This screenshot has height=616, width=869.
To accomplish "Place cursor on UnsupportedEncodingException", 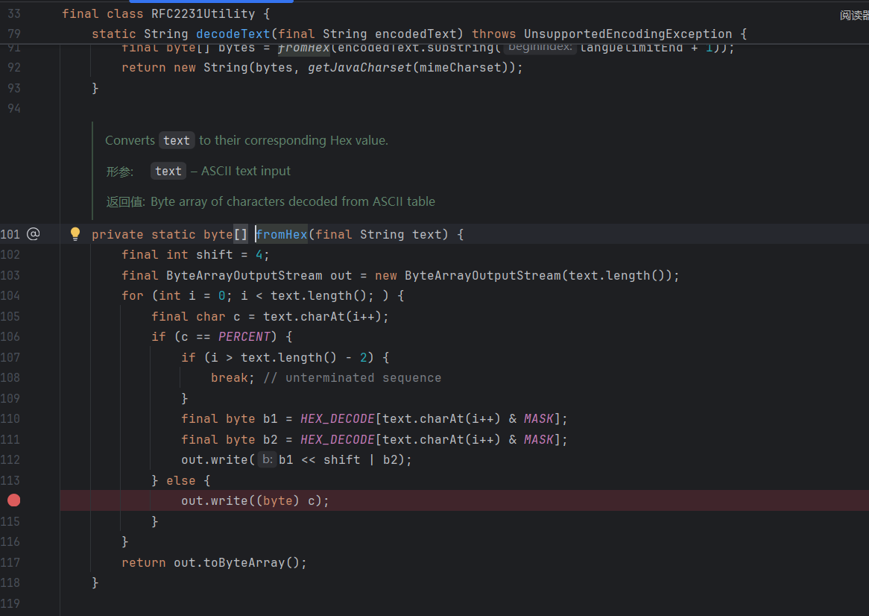I will (x=628, y=34).
